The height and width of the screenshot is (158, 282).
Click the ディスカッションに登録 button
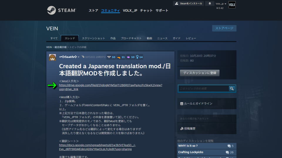click(200, 73)
